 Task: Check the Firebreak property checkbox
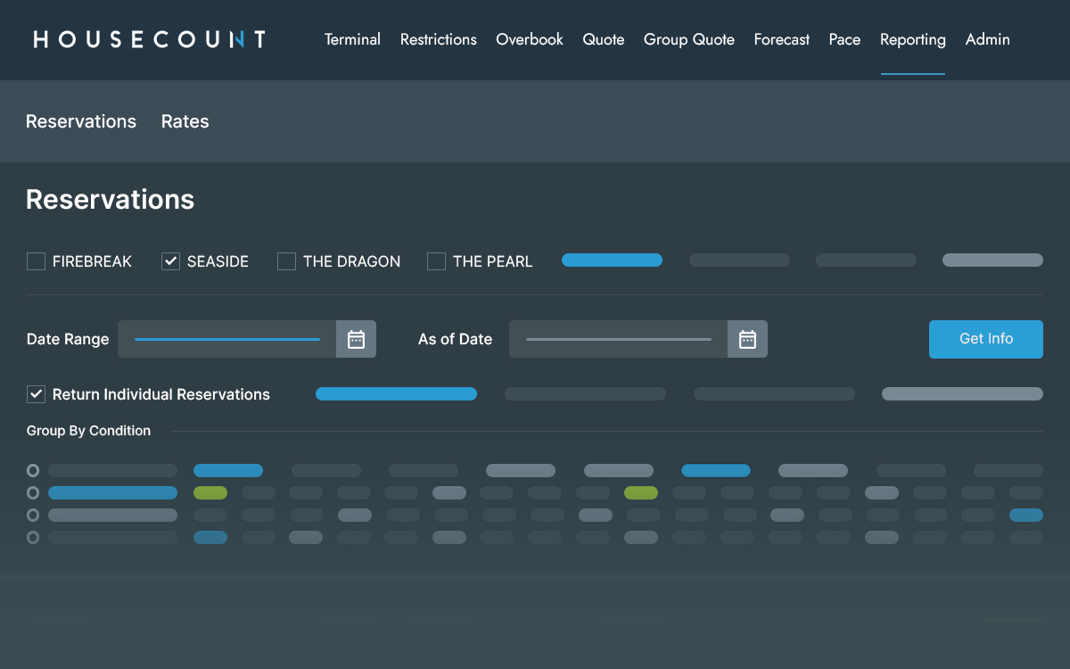pos(36,261)
